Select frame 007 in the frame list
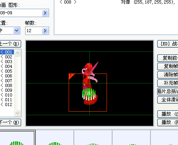This screenshot has width=178, height=145. (7, 81)
